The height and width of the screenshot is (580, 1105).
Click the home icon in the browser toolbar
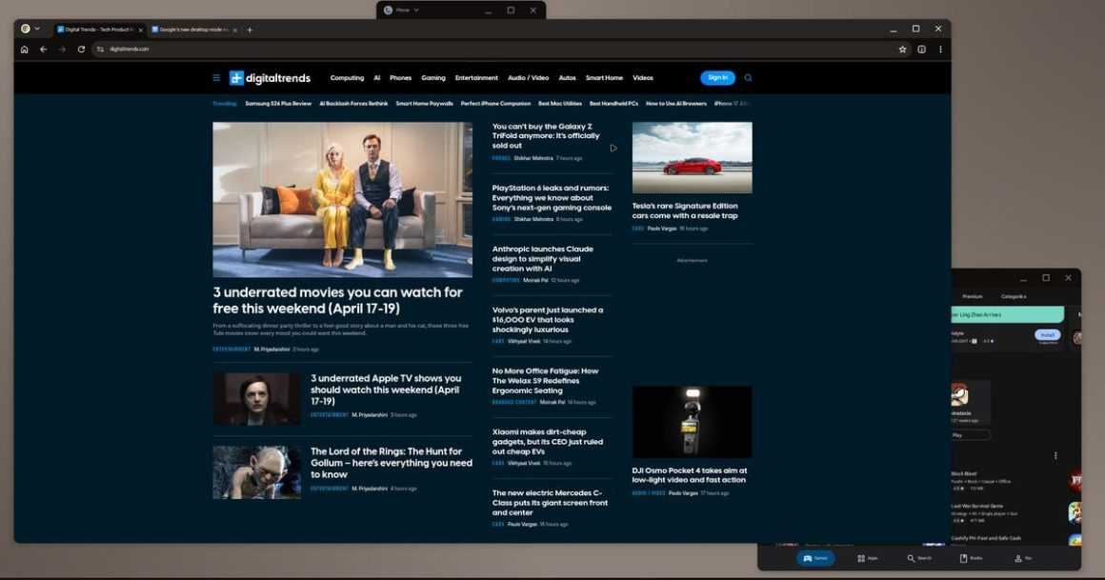pyautogui.click(x=23, y=49)
